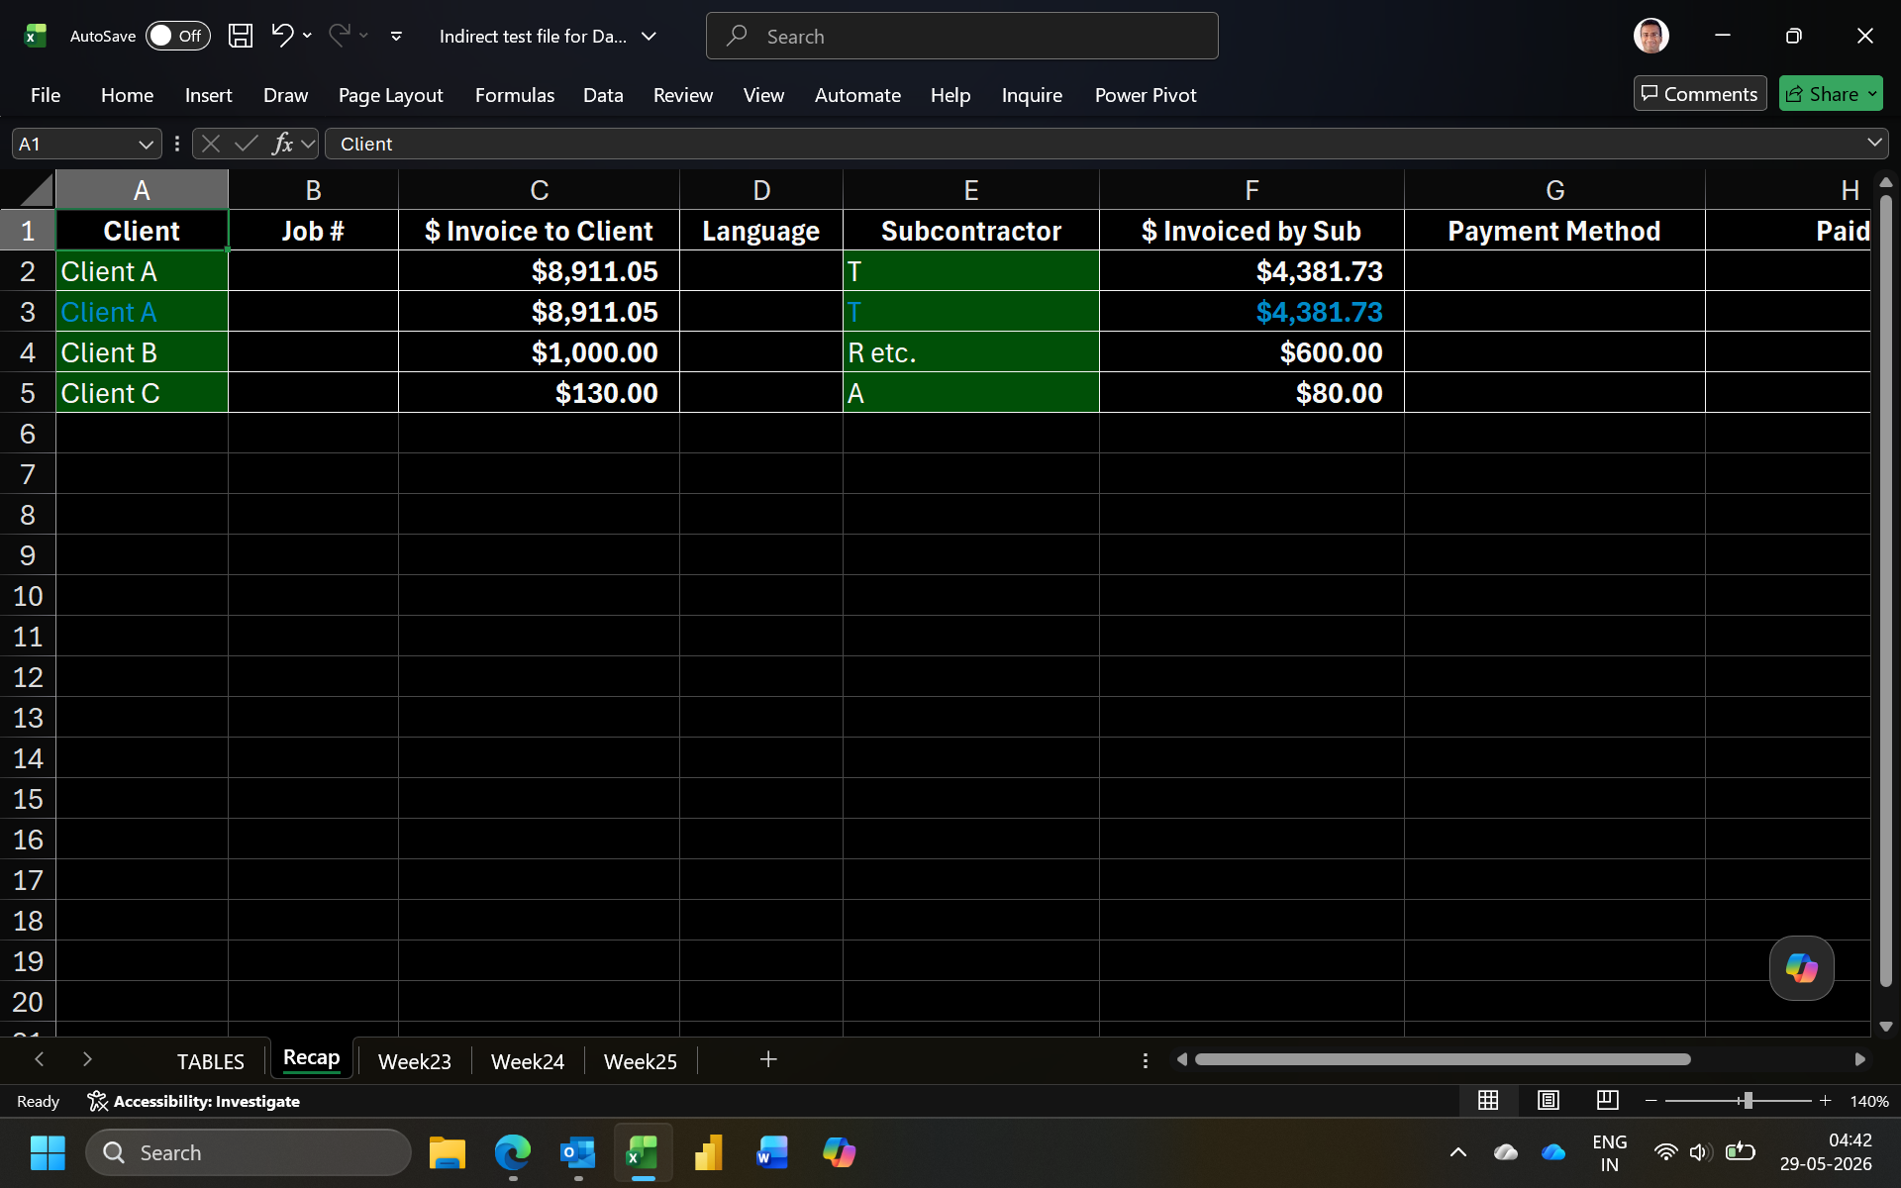Click the Share button
The image size is (1901, 1188).
pos(1822,94)
